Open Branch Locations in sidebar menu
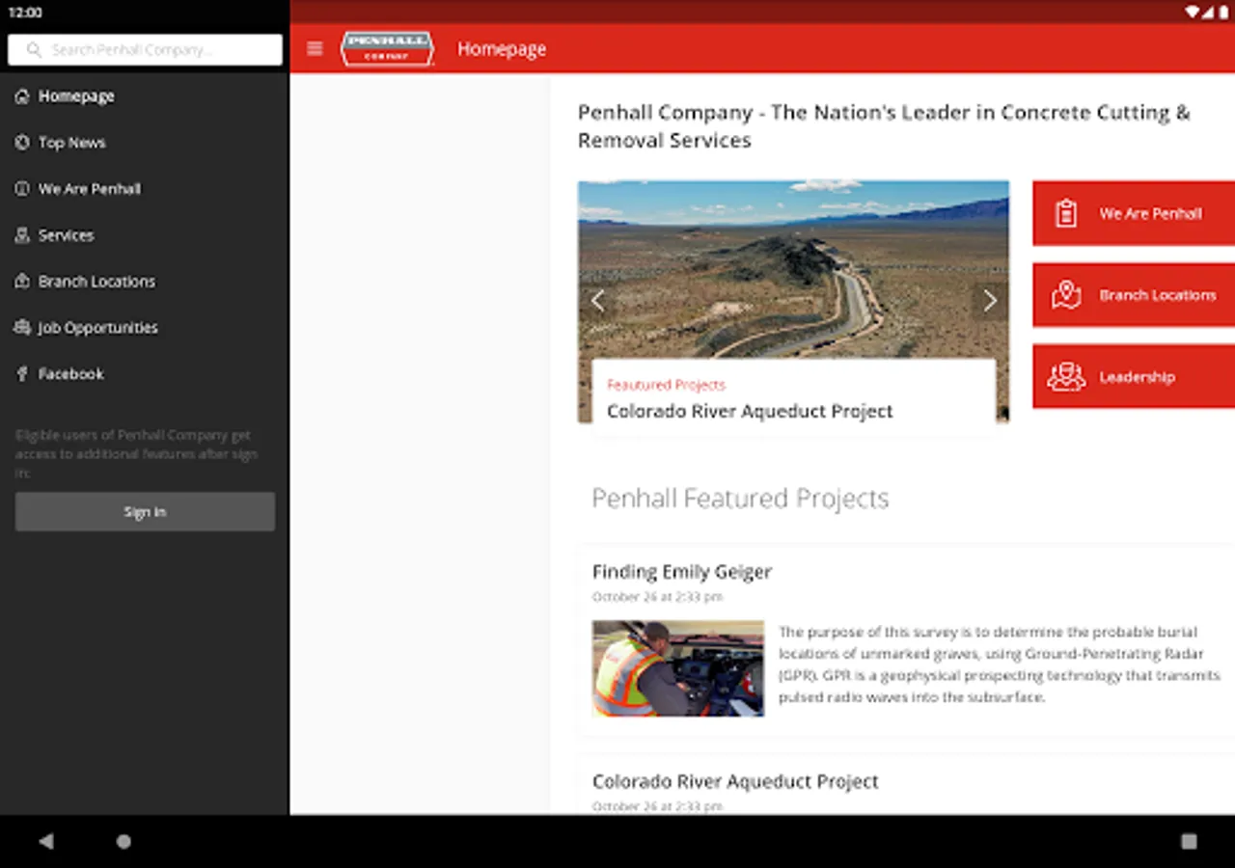The height and width of the screenshot is (868, 1235). (145, 282)
